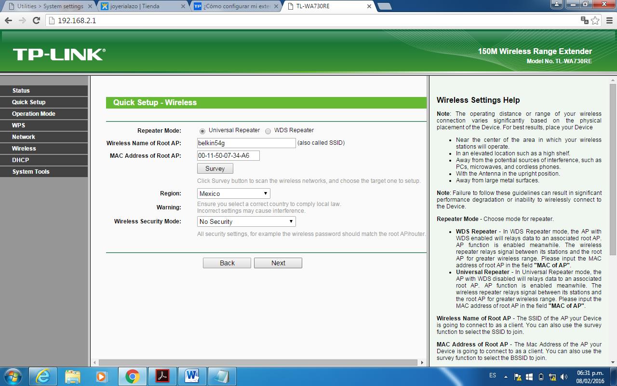Open Microsoft Word from taskbar
Image resolution: width=617 pixels, height=386 pixels.
click(192, 376)
